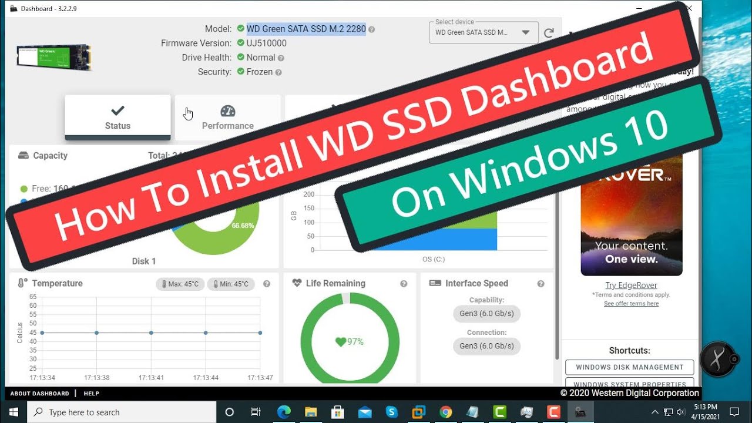This screenshot has width=752, height=423.
Task: Click the WD Green SSD product image
Action: click(x=54, y=58)
